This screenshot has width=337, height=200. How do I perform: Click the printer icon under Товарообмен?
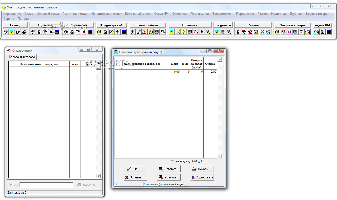[x=163, y=32]
